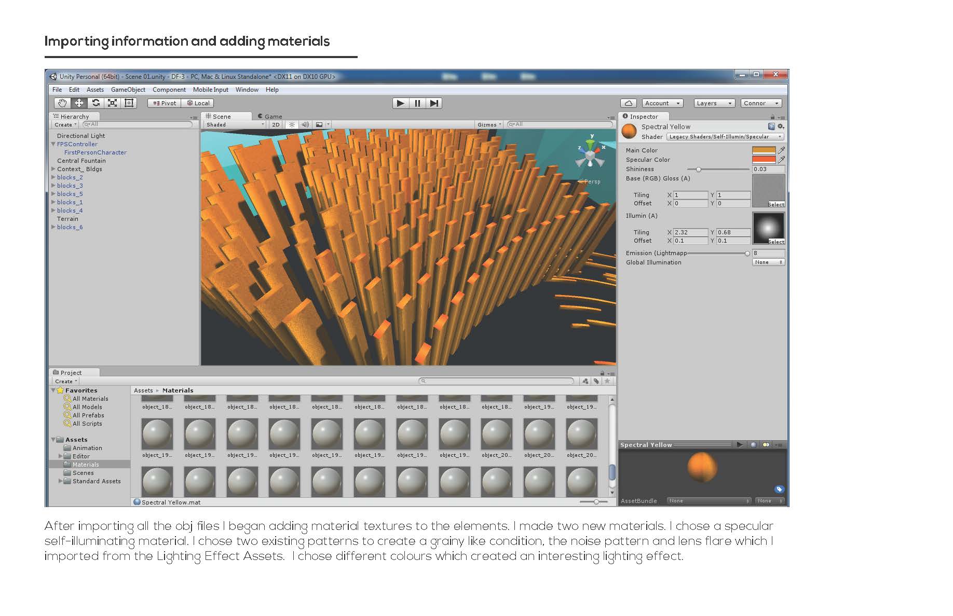Select the Rotate tool
The image size is (953, 616).
97,103
